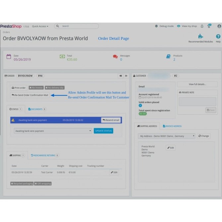
Task: Click the private note Save button
Action: click(x=211, y=110)
